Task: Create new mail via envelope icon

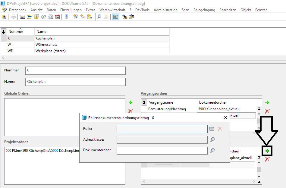Action: coord(83,17)
